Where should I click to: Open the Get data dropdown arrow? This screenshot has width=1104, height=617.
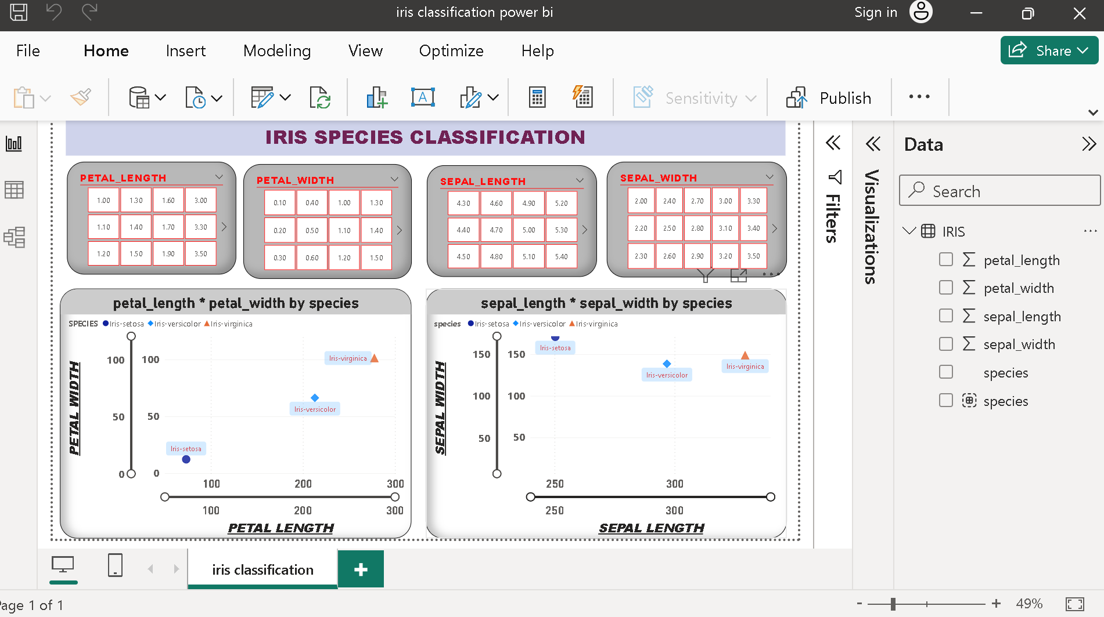(161, 97)
